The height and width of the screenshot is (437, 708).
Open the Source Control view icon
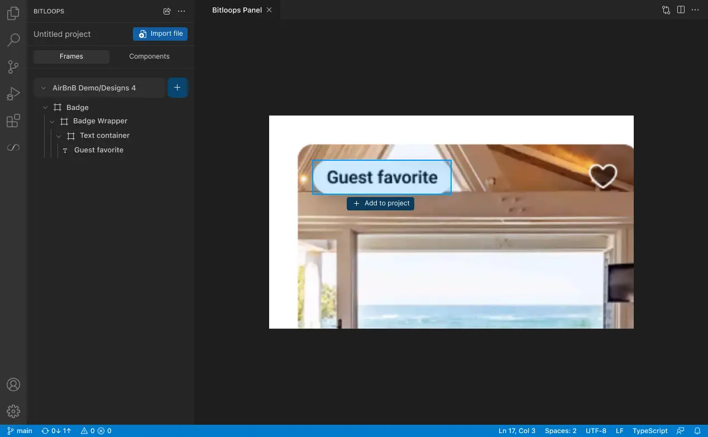pos(13,67)
